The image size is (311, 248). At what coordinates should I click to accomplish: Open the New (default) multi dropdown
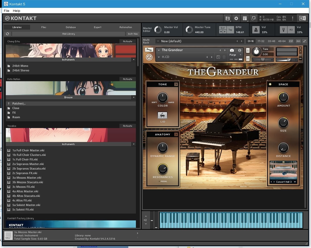click(x=158, y=41)
